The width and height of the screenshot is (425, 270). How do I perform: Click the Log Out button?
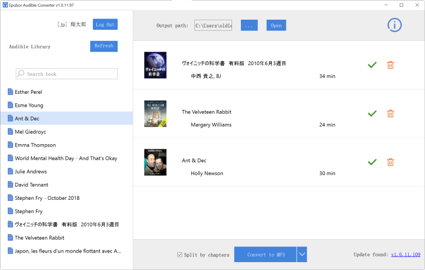[x=105, y=24]
